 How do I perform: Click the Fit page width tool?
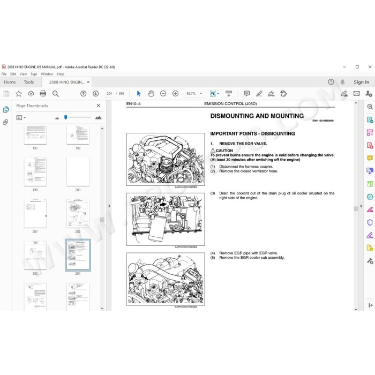pyautogui.click(x=213, y=94)
